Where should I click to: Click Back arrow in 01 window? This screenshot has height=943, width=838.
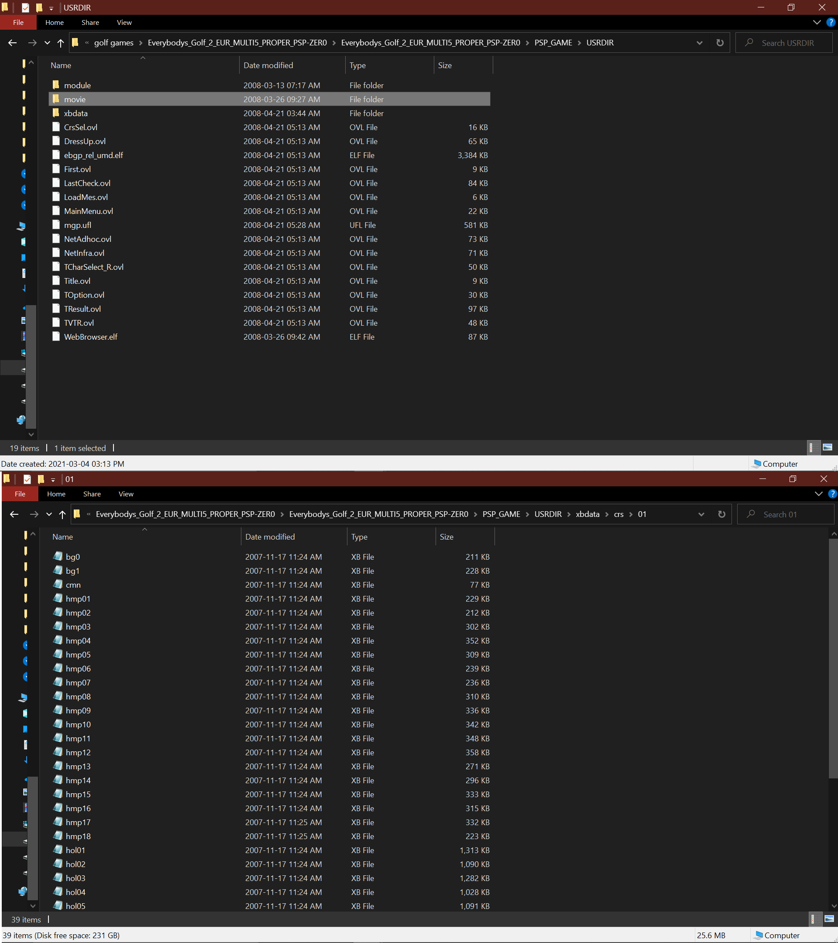14,514
